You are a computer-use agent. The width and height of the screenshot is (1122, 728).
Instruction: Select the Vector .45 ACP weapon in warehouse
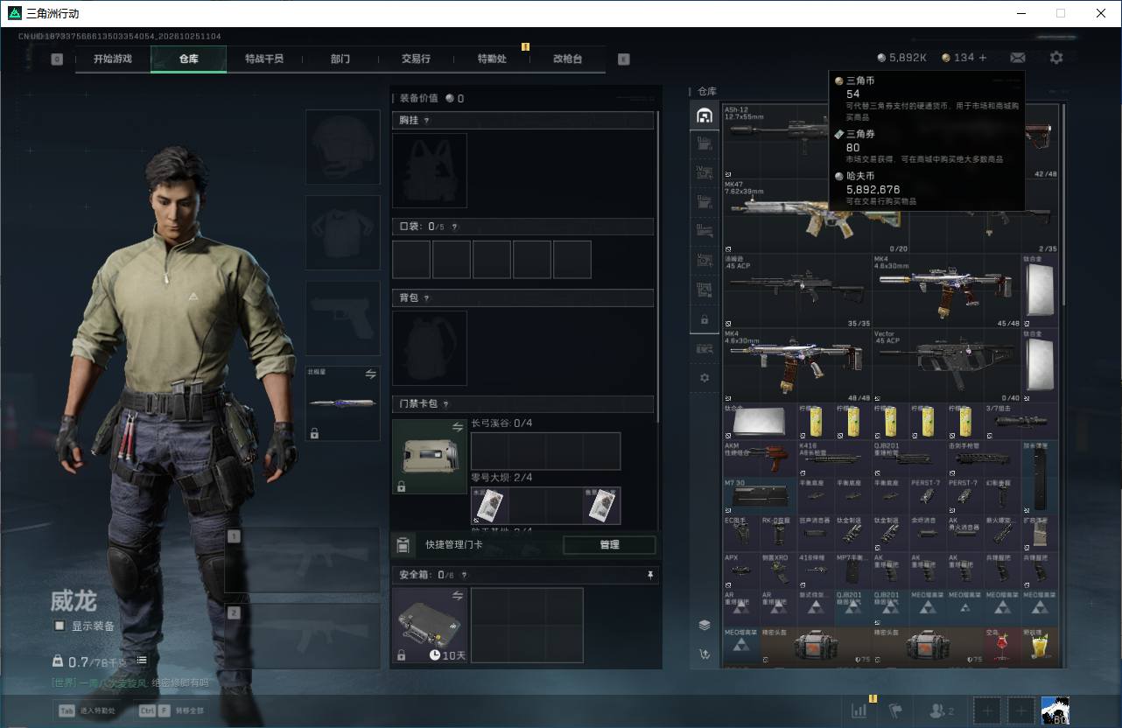pos(947,366)
